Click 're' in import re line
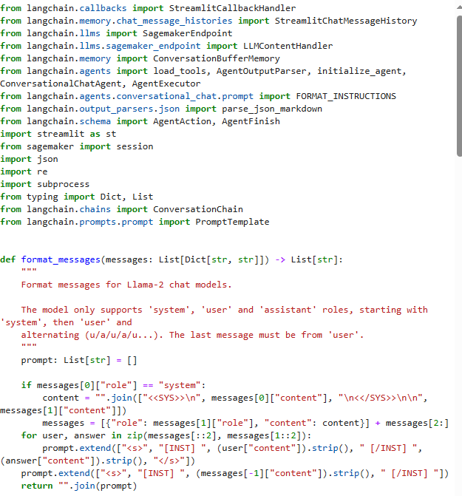The image size is (462, 496). tap(42, 171)
